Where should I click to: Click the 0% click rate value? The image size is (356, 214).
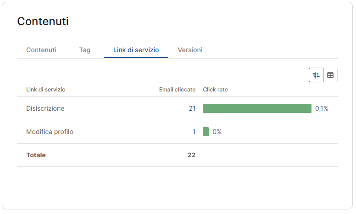pos(217,132)
